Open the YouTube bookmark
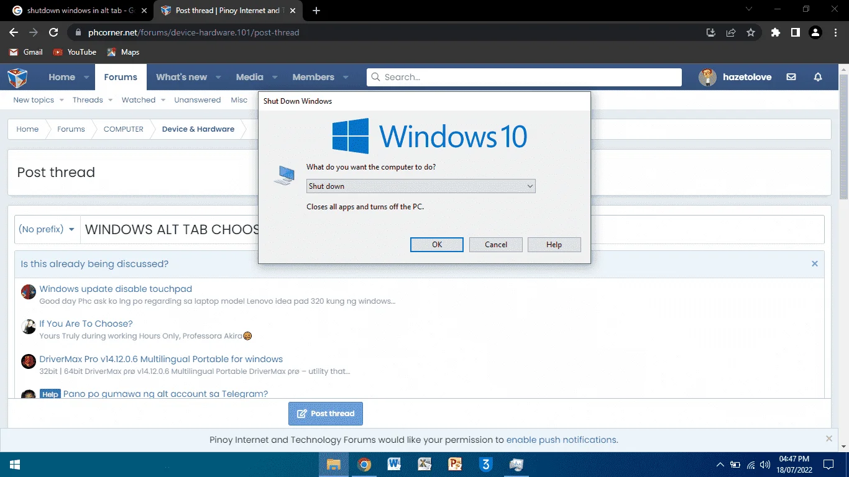This screenshot has height=477, width=849. (x=75, y=52)
